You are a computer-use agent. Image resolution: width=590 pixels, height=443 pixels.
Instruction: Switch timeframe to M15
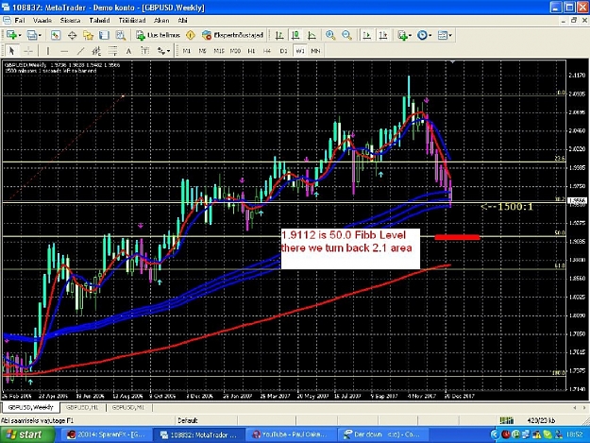click(x=219, y=50)
